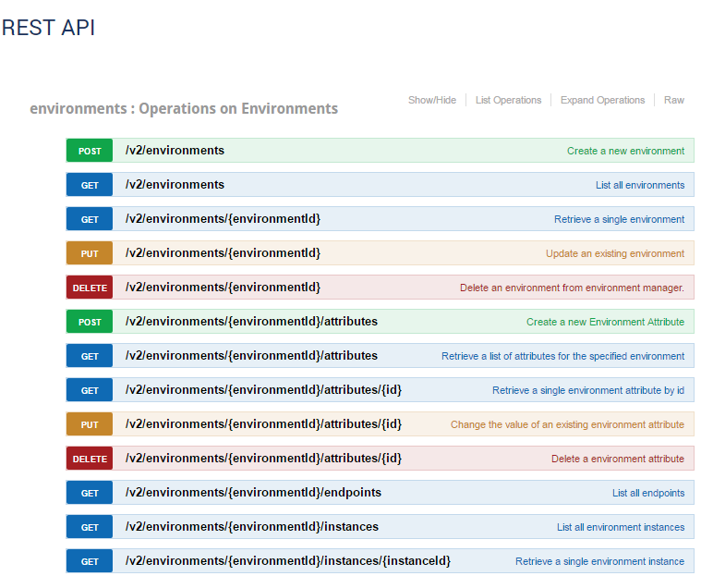Click PUT badge for Update an existing environment
Viewport: 701px width, 576px height.
90,253
